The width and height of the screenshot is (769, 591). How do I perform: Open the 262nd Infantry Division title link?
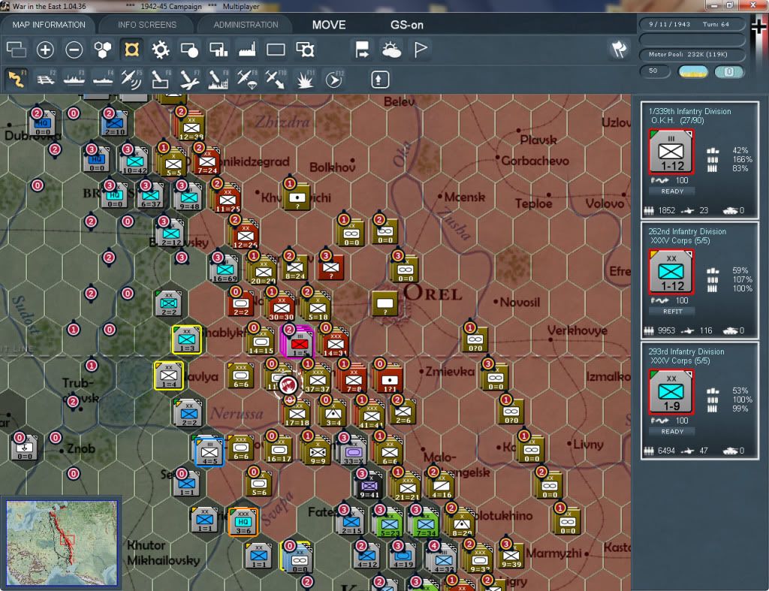687,231
